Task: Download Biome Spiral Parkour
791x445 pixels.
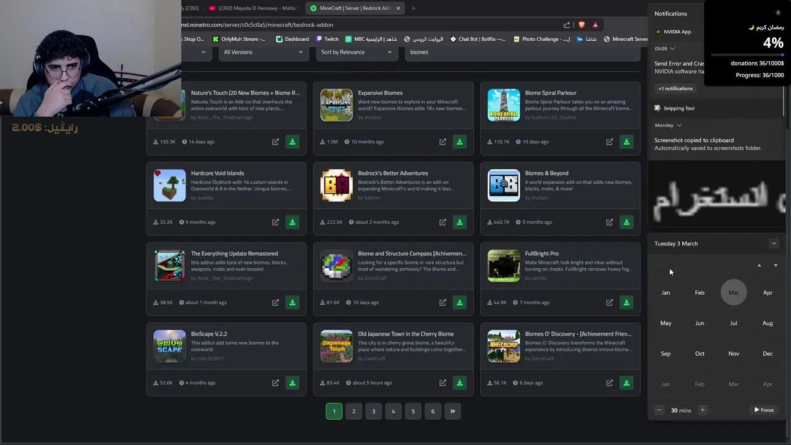Action: pos(626,142)
